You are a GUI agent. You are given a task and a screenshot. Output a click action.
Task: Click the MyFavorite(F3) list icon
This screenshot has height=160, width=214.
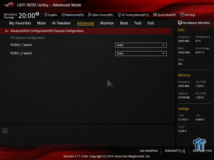pyautogui.click(x=63, y=15)
